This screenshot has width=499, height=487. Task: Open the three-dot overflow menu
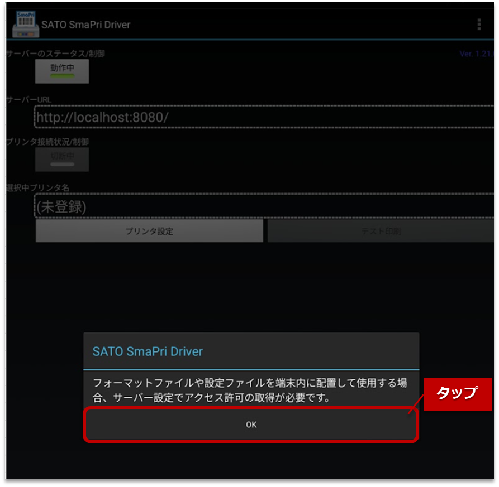tap(479, 25)
